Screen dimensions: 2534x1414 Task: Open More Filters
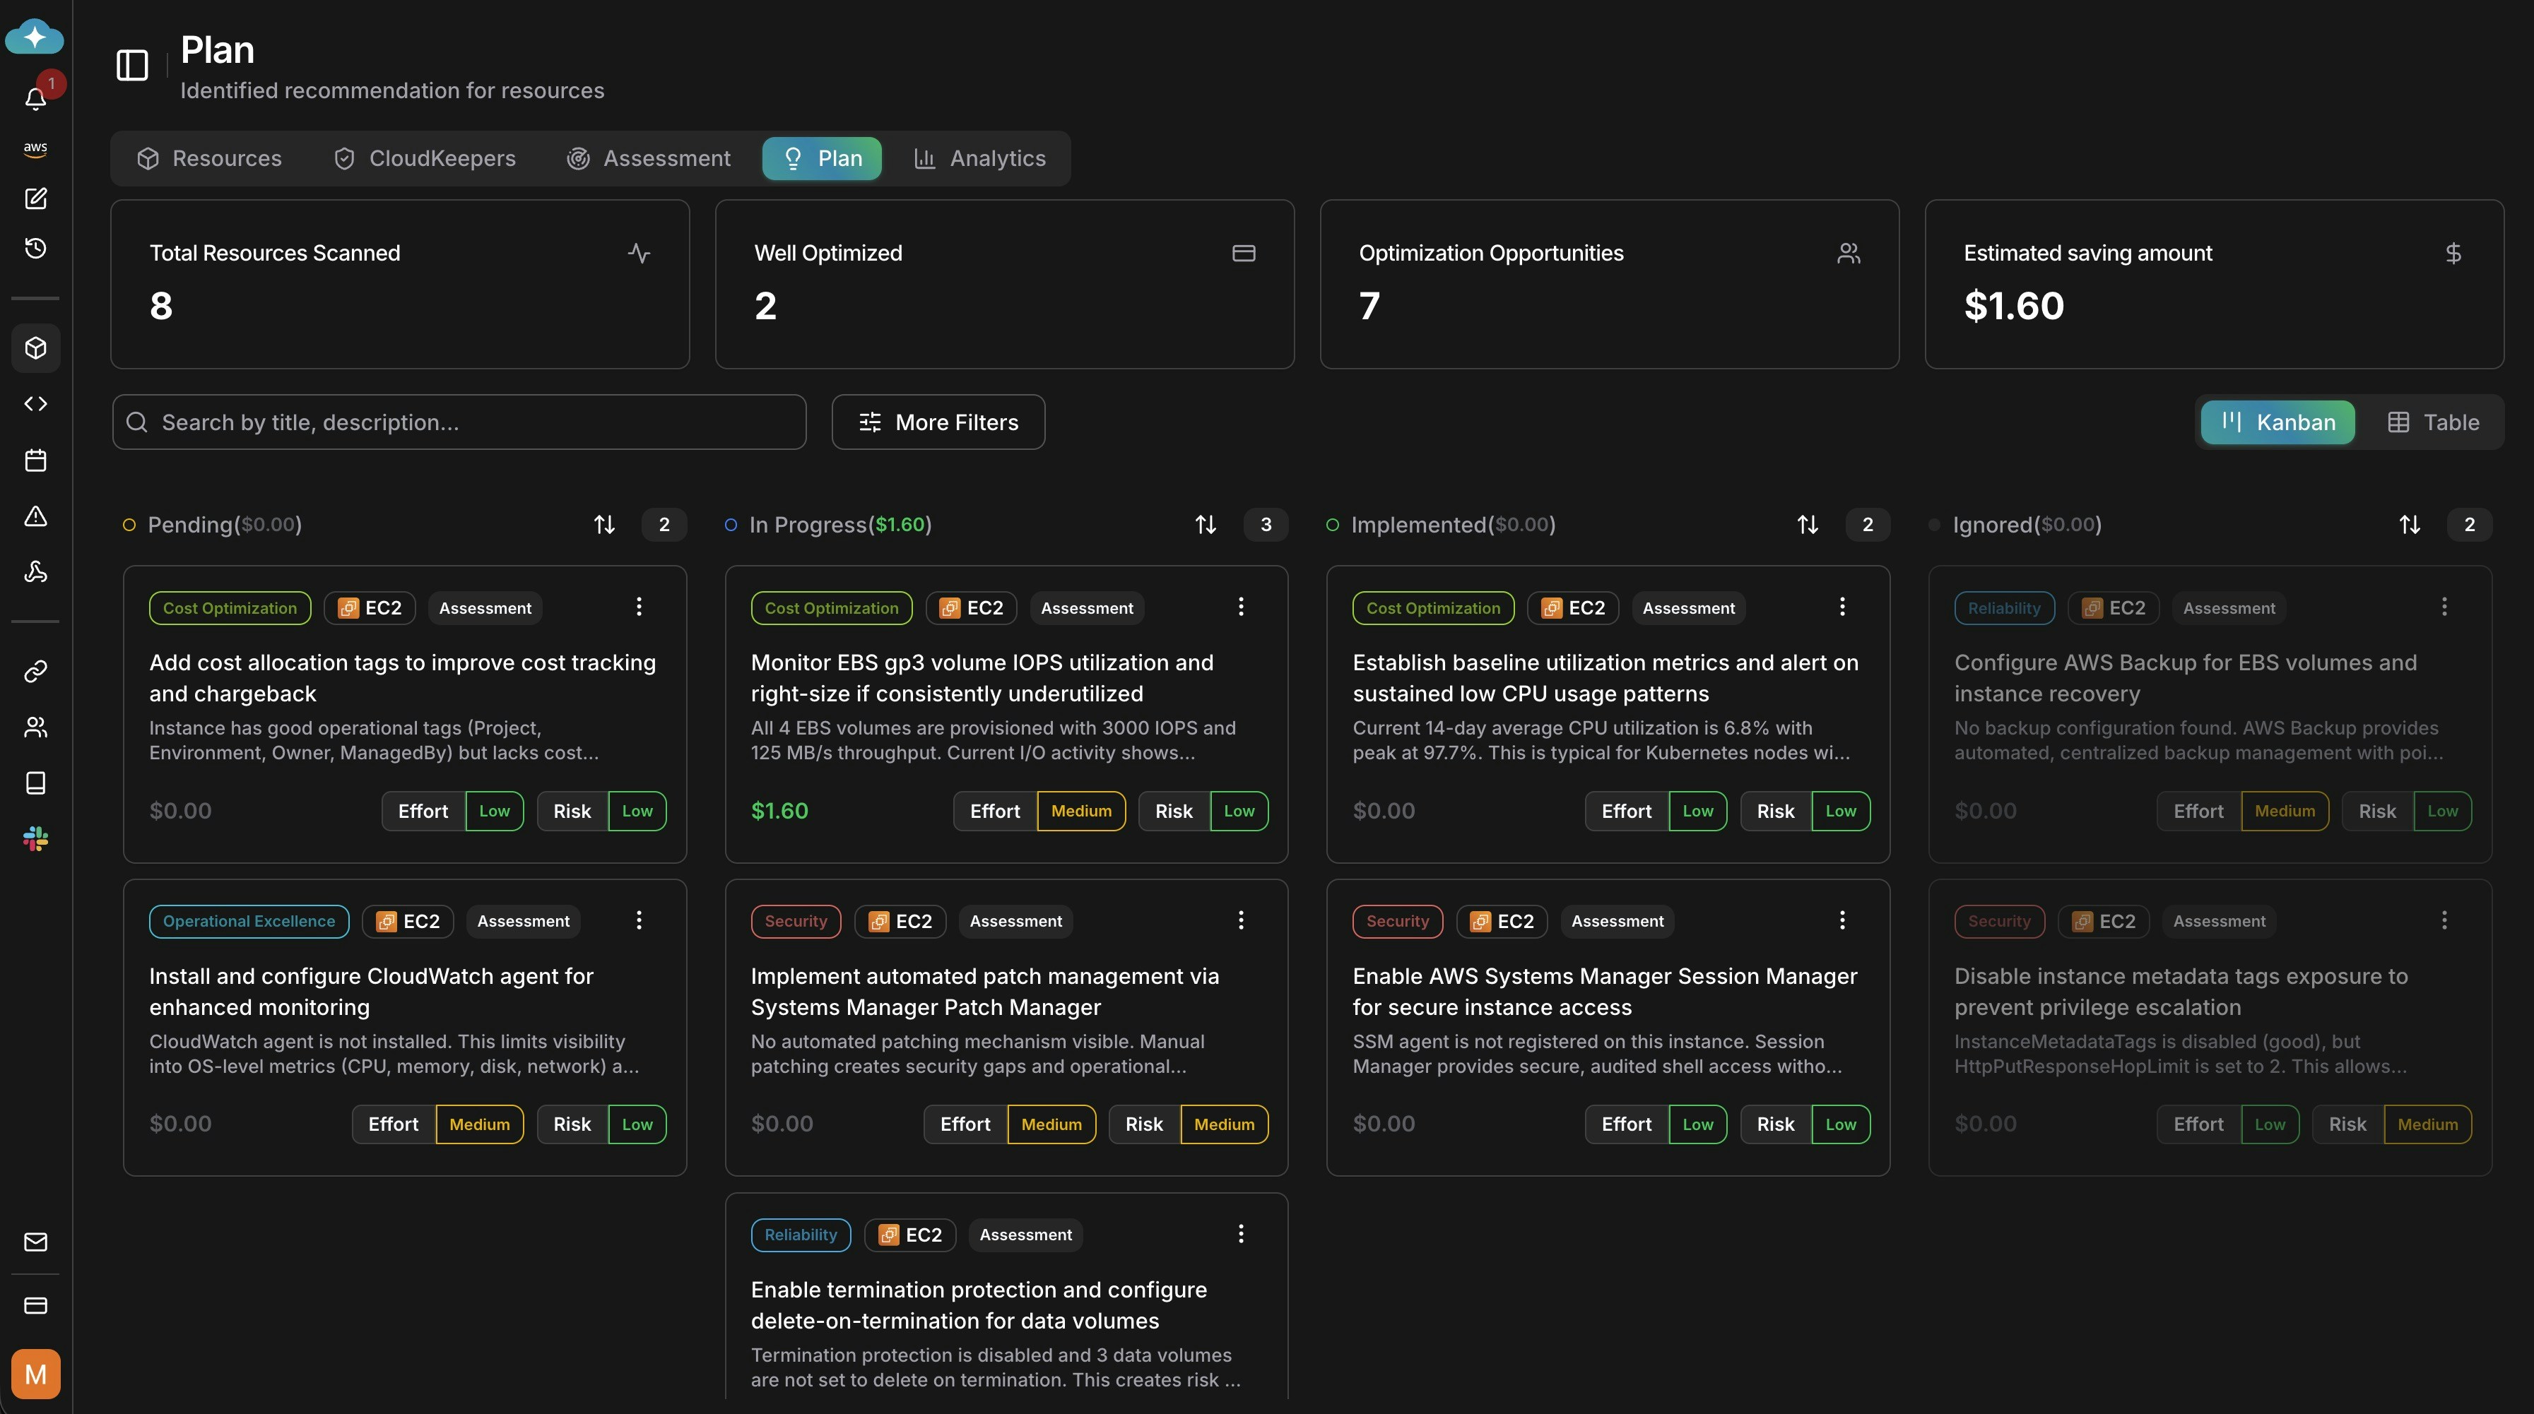point(938,422)
